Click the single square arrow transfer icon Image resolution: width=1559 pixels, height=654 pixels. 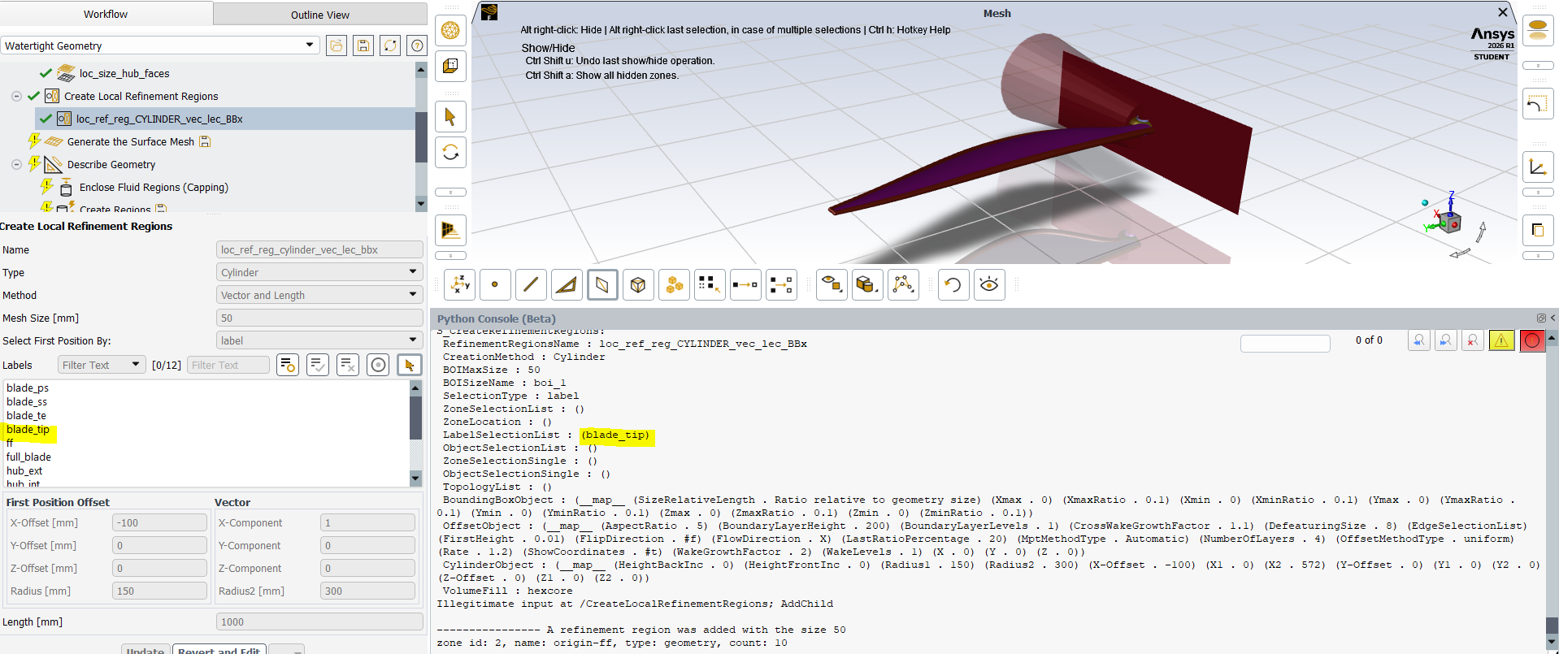[x=745, y=285]
